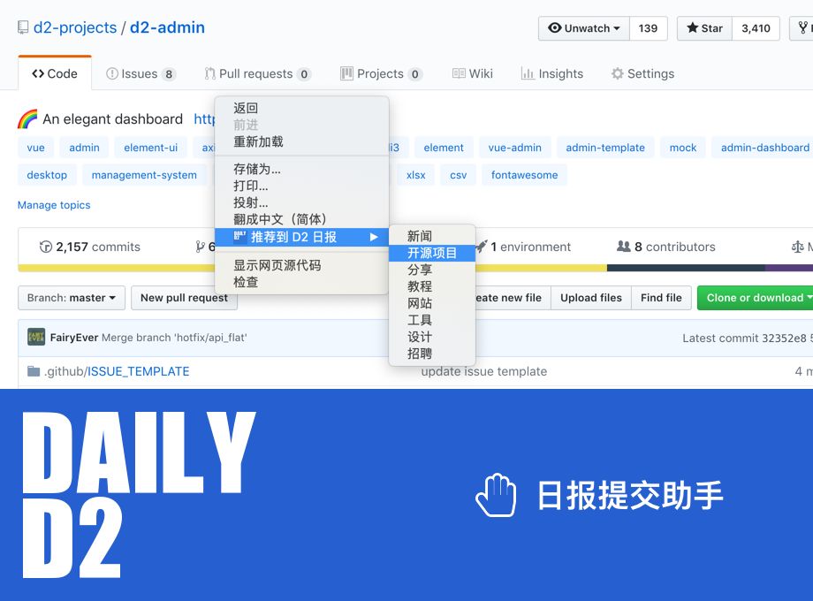Select the csv topic tag
The image size is (813, 601).
click(459, 175)
